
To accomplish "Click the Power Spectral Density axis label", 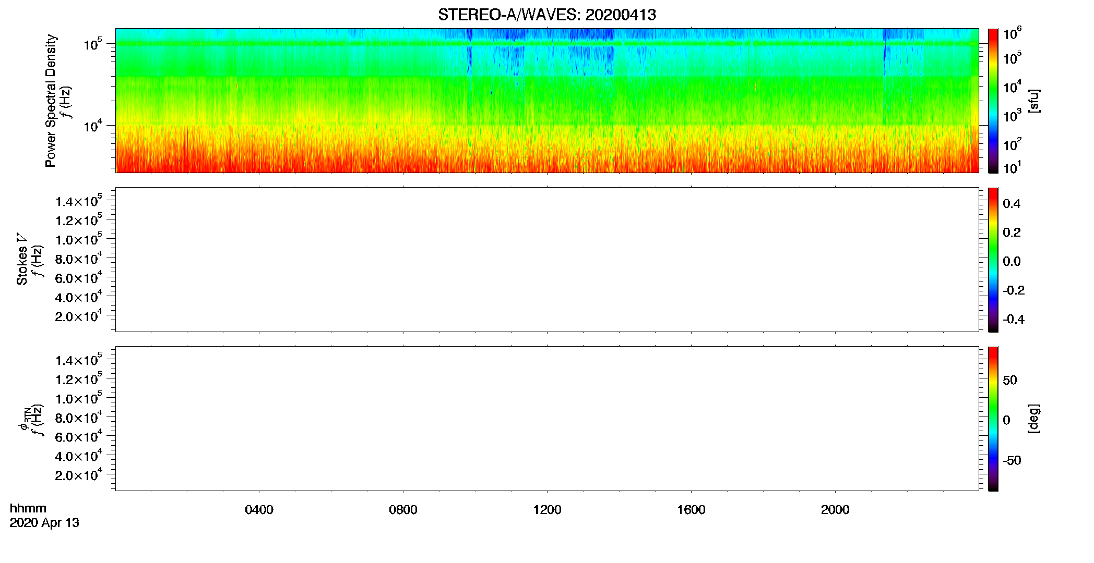I will click(51, 101).
